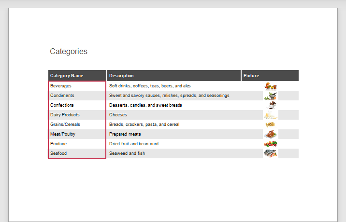Viewport: 346px width, 222px height.
Task: Click the Produce row picture thumbnail
Action: (271, 144)
